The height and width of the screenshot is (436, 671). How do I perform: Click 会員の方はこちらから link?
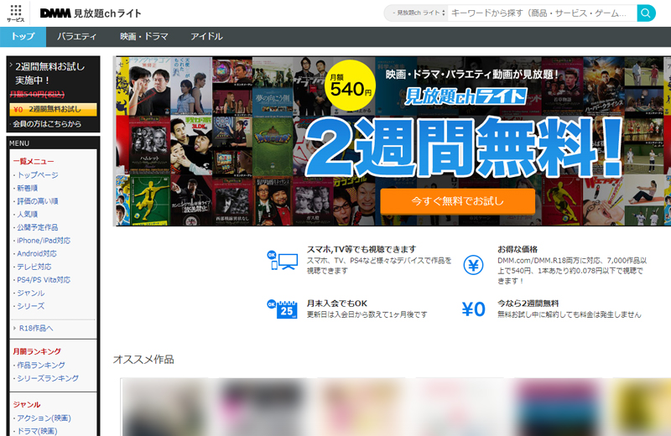point(47,124)
